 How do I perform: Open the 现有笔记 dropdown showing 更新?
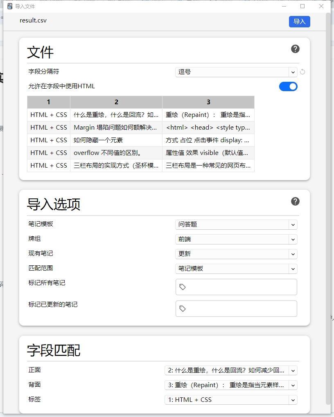(236, 254)
